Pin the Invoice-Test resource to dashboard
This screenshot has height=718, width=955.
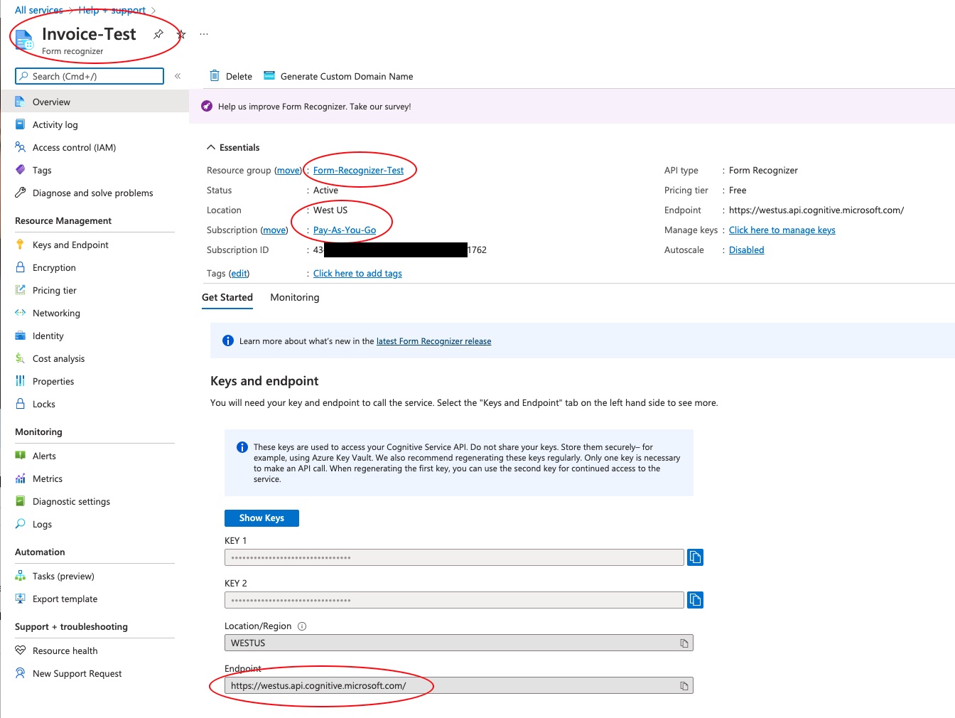click(158, 34)
